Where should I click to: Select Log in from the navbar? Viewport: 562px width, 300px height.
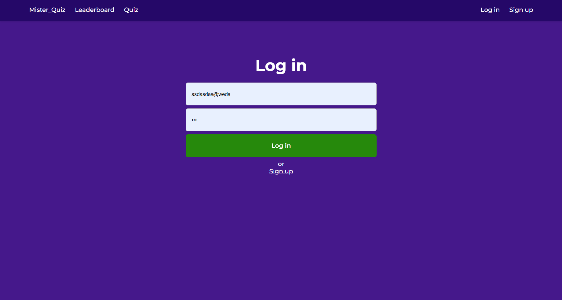[x=490, y=10]
